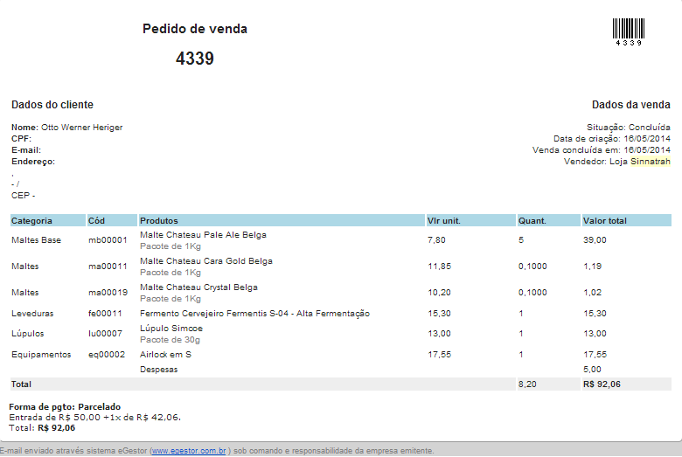
Task: Click unit price 10,20
Action: click(x=439, y=292)
